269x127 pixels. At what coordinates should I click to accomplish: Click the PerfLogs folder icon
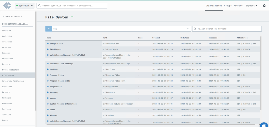pos(48,69)
